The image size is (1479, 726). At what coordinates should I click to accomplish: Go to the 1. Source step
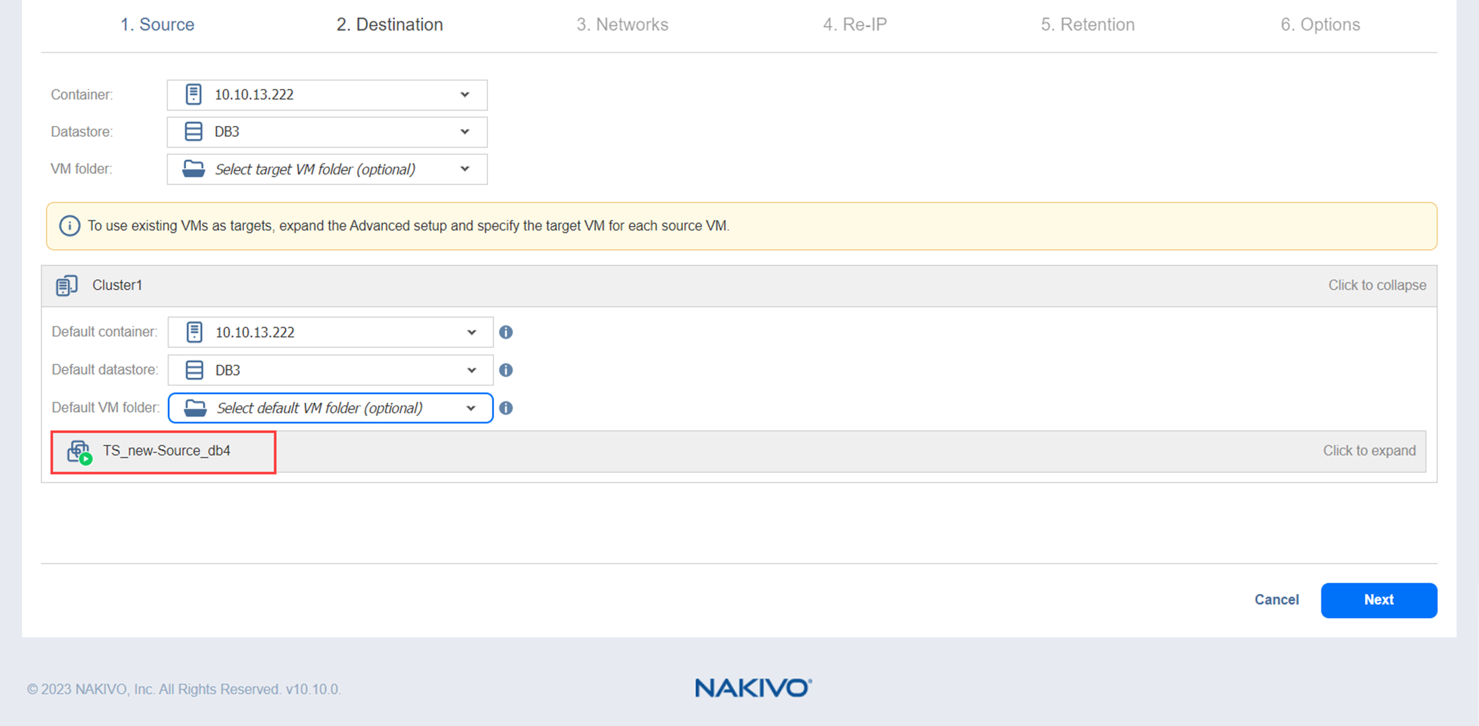(x=157, y=24)
